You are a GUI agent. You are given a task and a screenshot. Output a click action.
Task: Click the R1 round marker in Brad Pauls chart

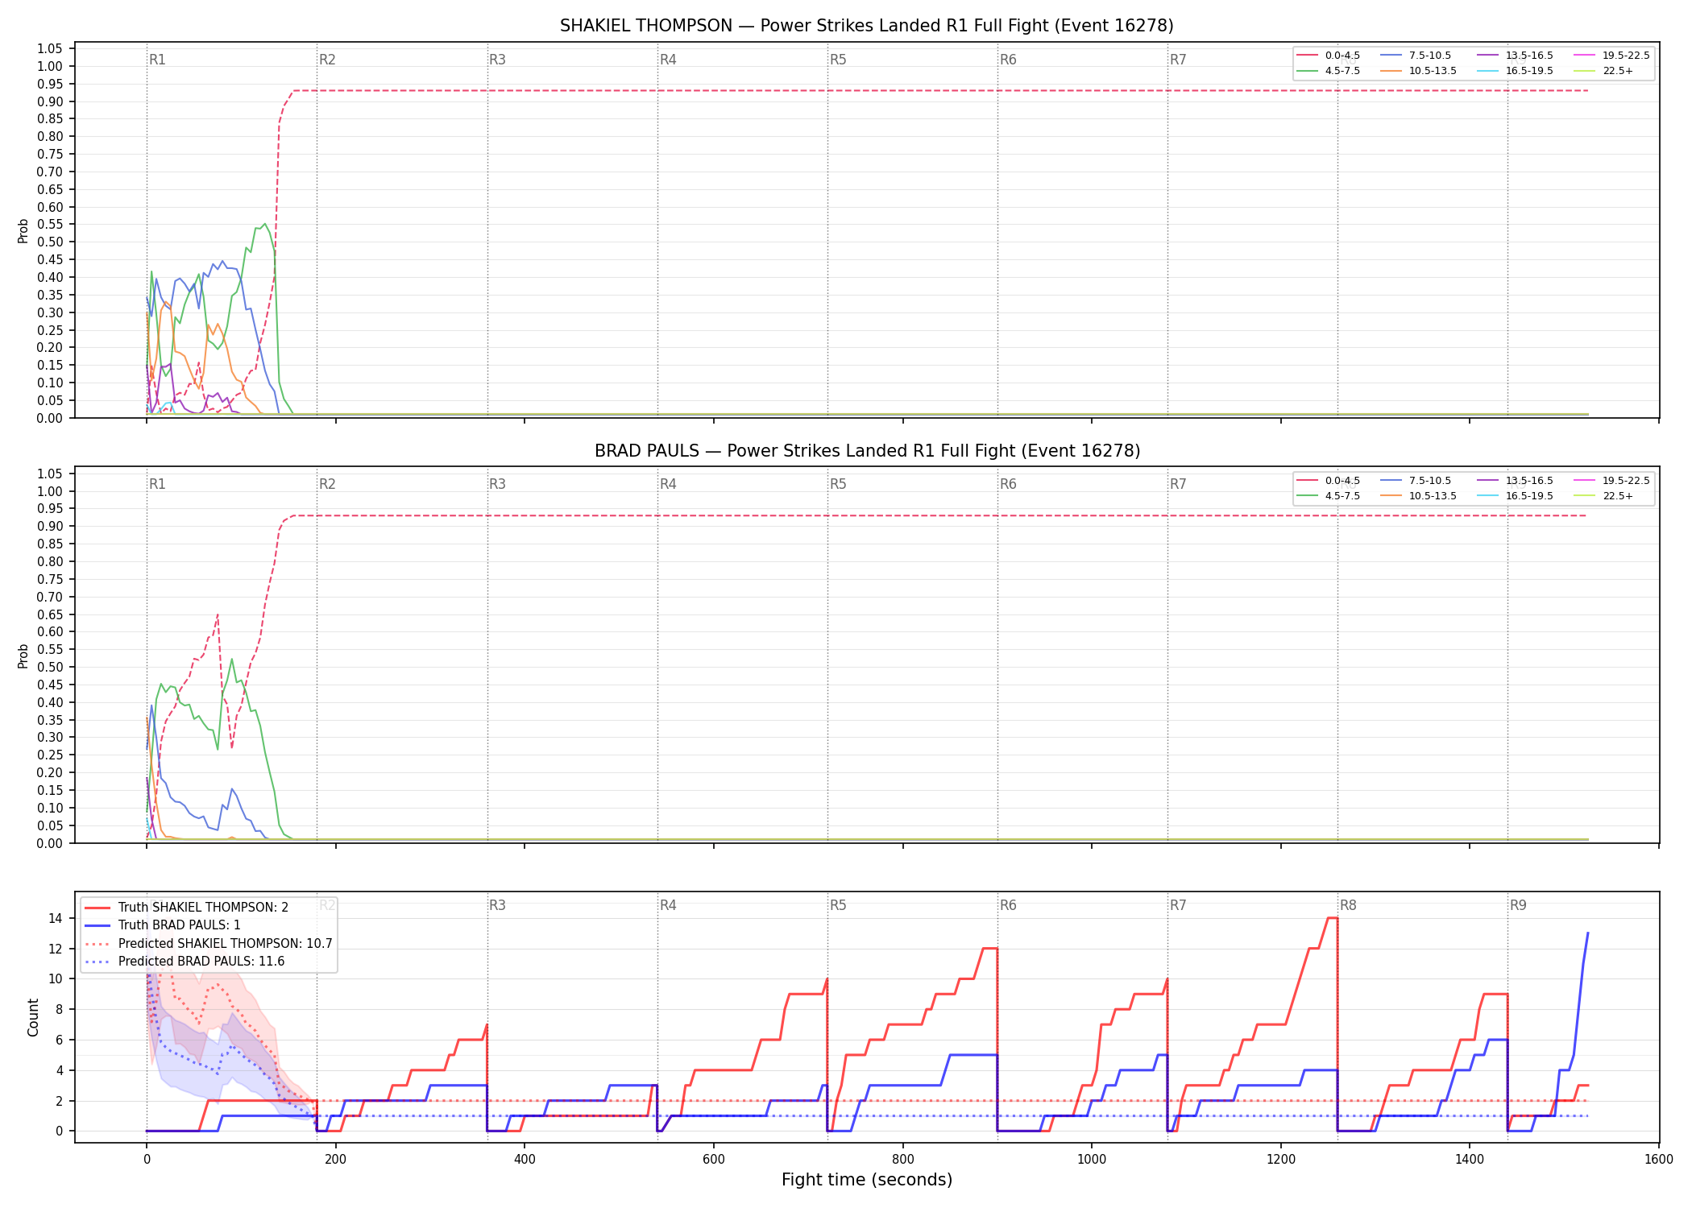(157, 484)
